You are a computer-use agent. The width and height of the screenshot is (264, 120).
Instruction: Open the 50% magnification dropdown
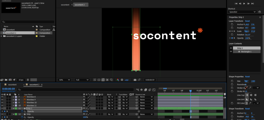pos(64,80)
